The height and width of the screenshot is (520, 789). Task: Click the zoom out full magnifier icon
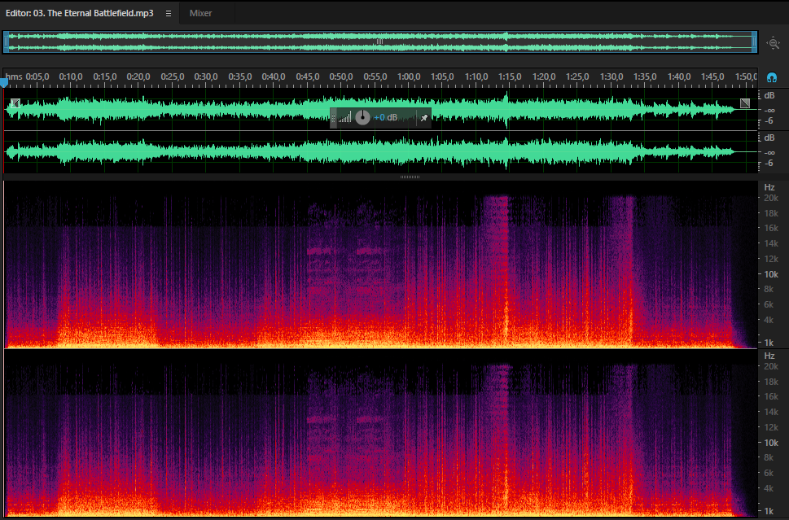click(773, 43)
